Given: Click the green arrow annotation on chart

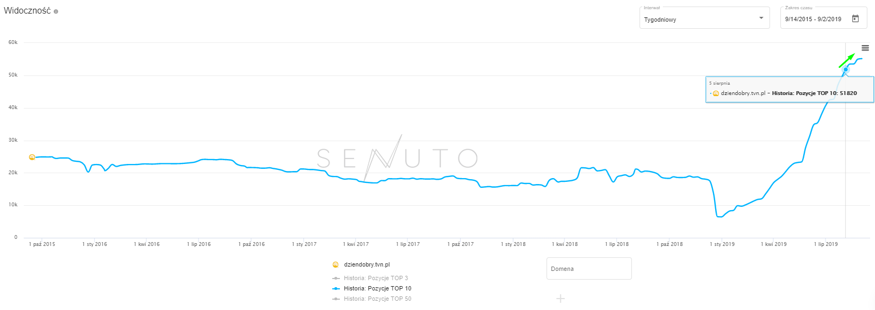Looking at the screenshot, I should click(847, 60).
